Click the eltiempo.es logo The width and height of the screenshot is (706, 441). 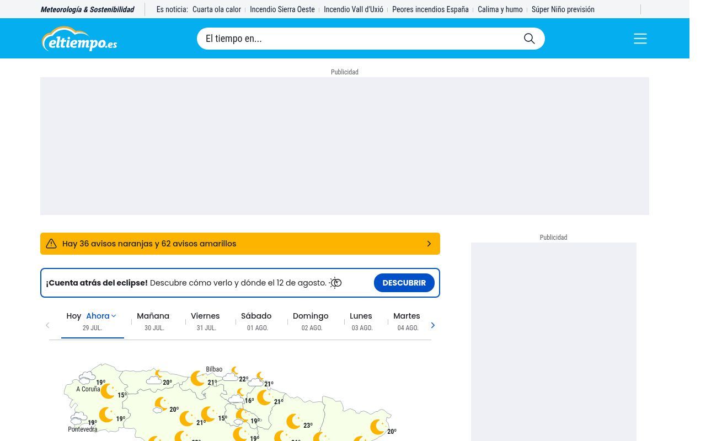tap(79, 39)
